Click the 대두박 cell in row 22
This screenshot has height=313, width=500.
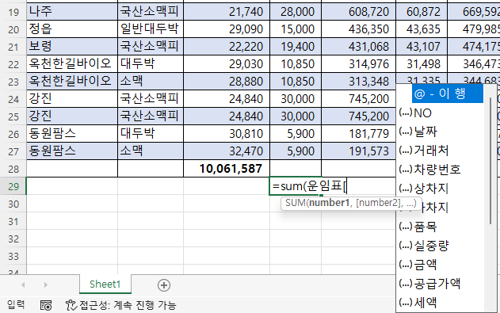[x=151, y=63]
